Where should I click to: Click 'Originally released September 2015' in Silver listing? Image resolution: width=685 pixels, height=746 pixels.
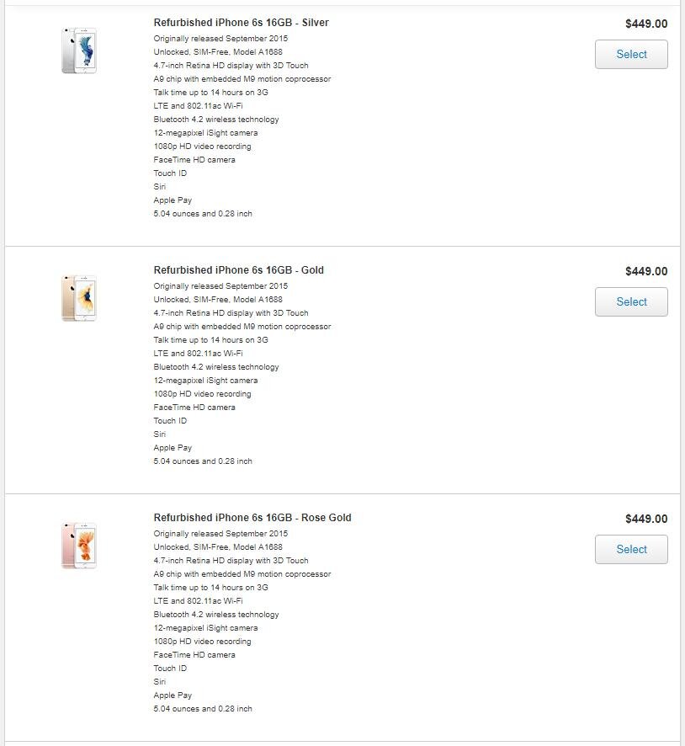[x=220, y=39]
